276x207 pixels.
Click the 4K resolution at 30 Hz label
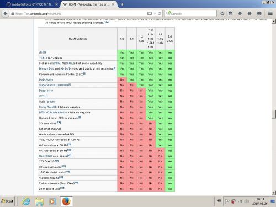click(53, 145)
